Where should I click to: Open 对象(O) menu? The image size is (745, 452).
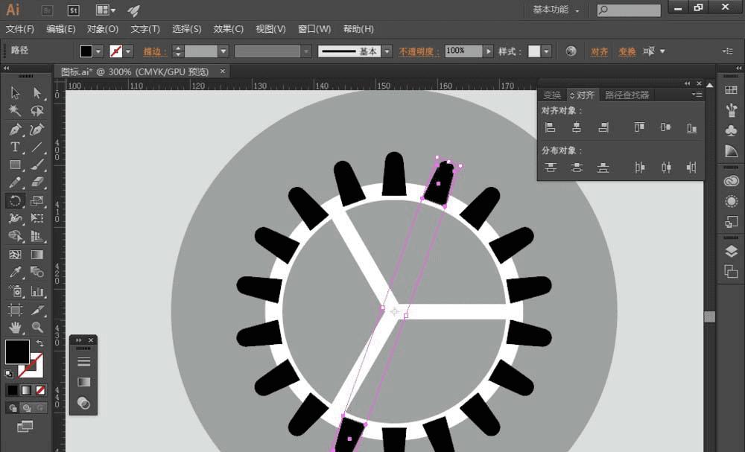[103, 29]
